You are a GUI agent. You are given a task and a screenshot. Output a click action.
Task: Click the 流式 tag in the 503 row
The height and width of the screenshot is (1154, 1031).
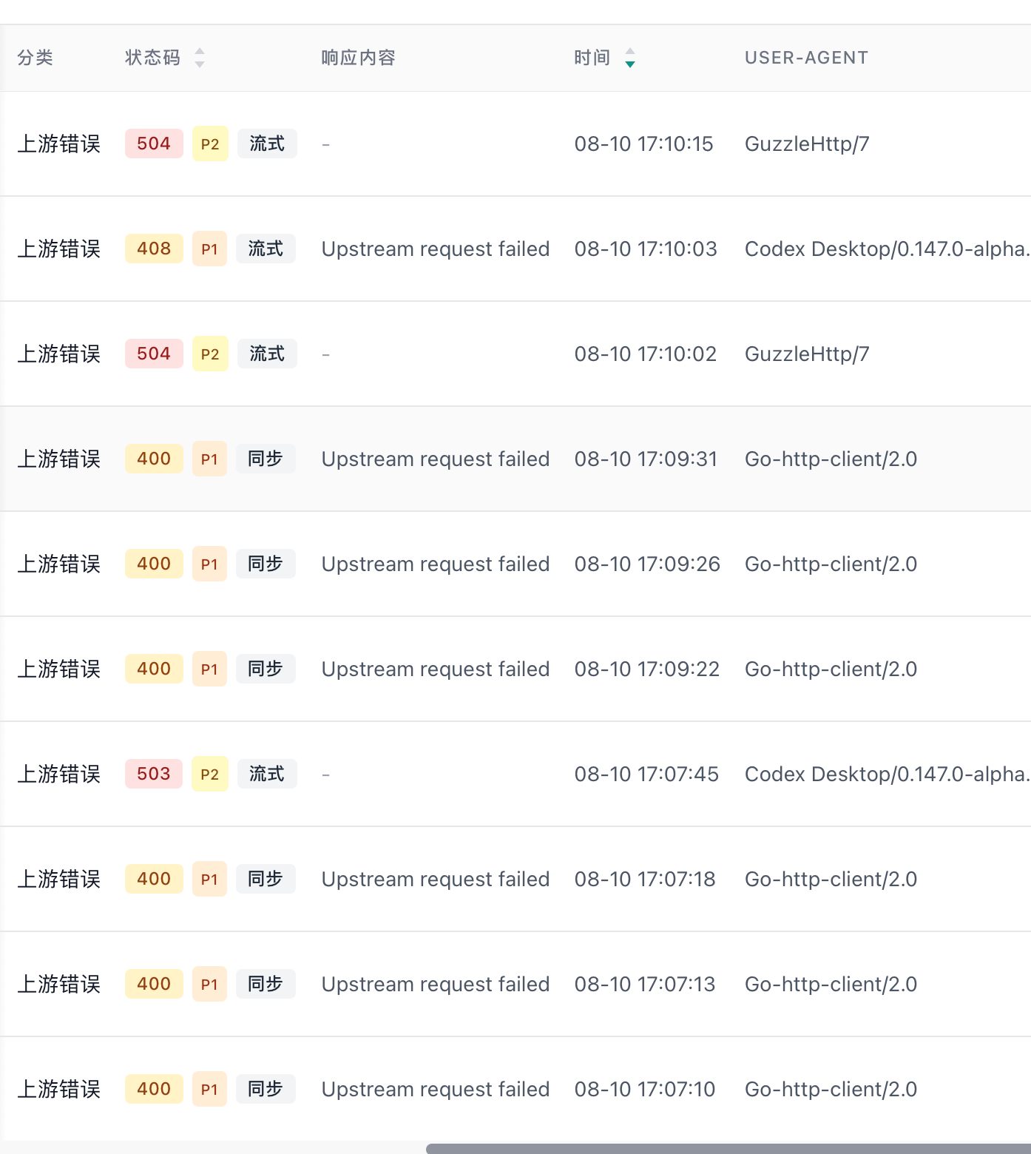(267, 774)
